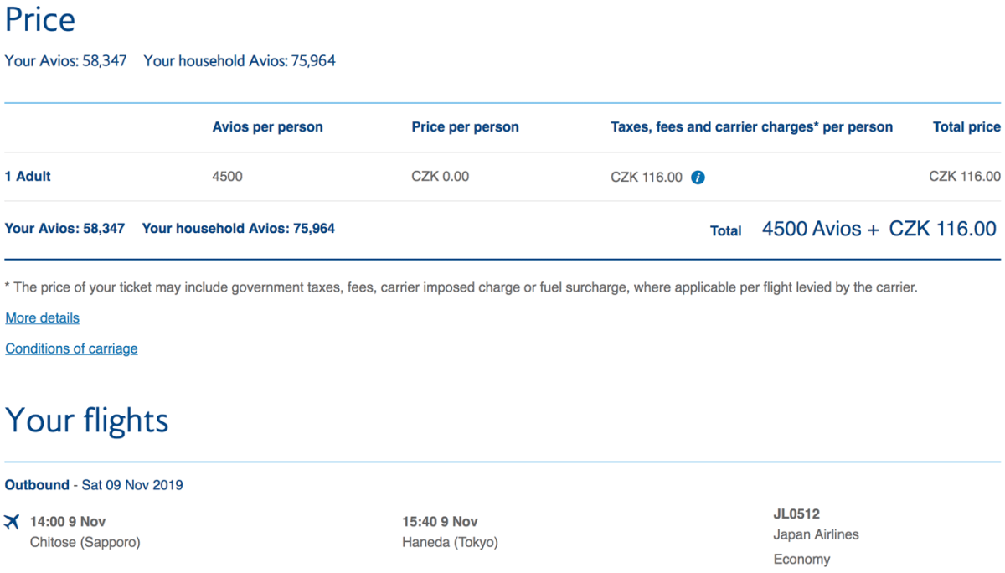This screenshot has height=573, width=1005.
Task: Select the CZK 0.00 price value
Action: pos(440,177)
